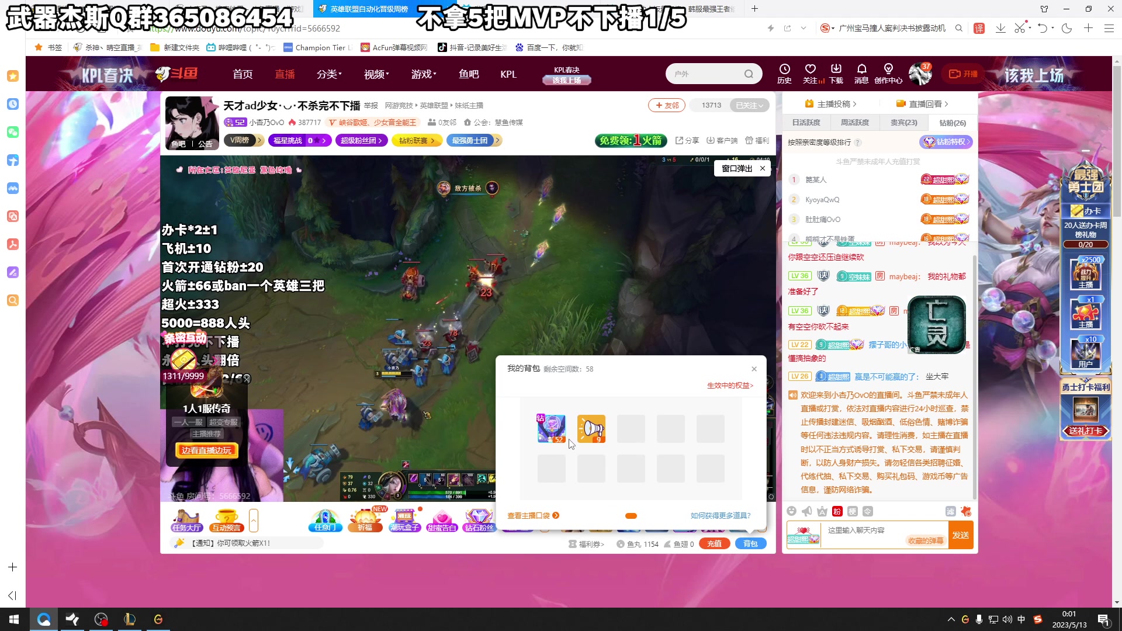Screen dimensions: 1122x631
Task: Select the megaphone item in backpack
Action: (x=591, y=429)
